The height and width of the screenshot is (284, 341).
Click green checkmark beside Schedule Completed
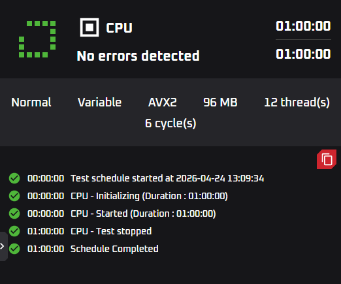tap(14, 249)
